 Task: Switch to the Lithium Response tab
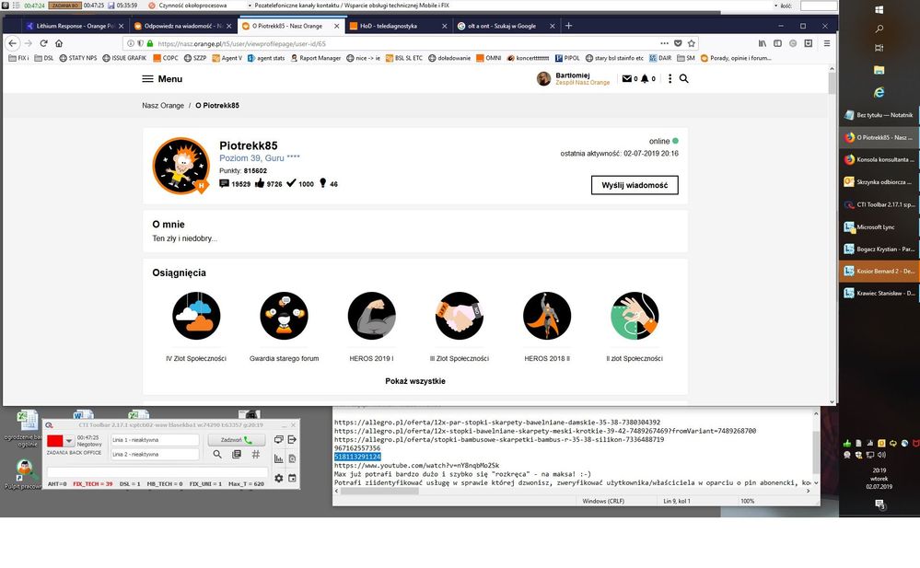coord(72,26)
